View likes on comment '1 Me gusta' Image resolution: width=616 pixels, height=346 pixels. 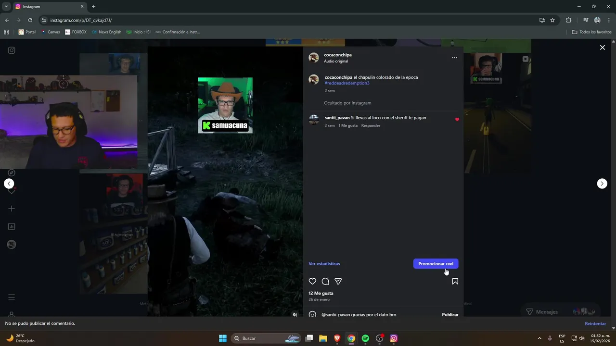tap(348, 125)
